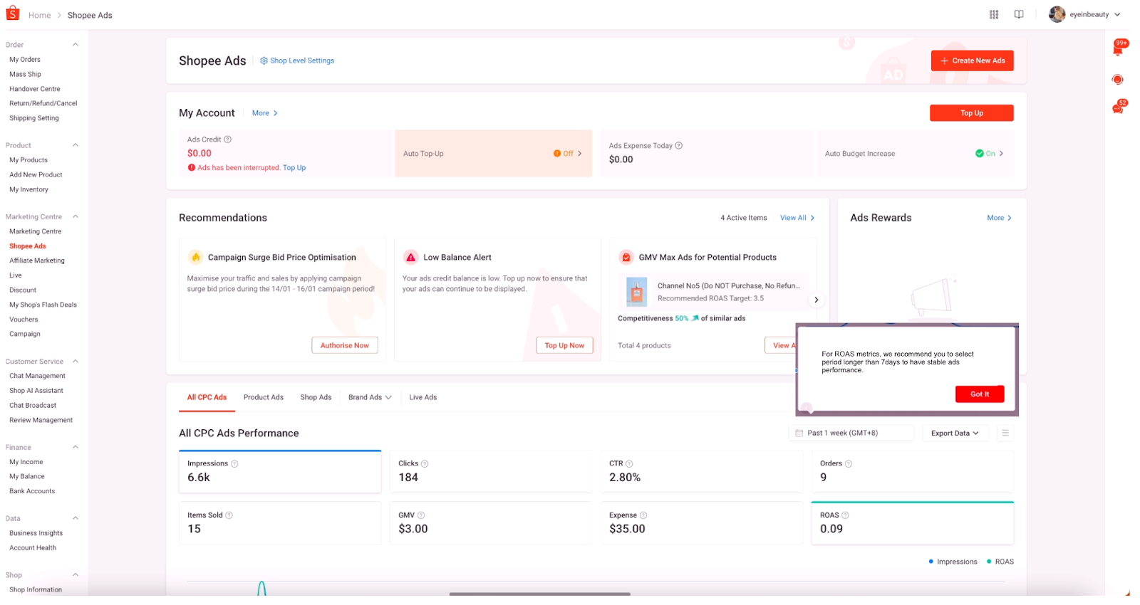Screen dimensions: 1140x605
Task: Collapse the Product sidebar section
Action: [x=76, y=144]
